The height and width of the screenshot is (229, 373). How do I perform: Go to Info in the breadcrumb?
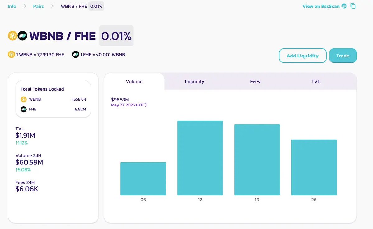point(12,6)
